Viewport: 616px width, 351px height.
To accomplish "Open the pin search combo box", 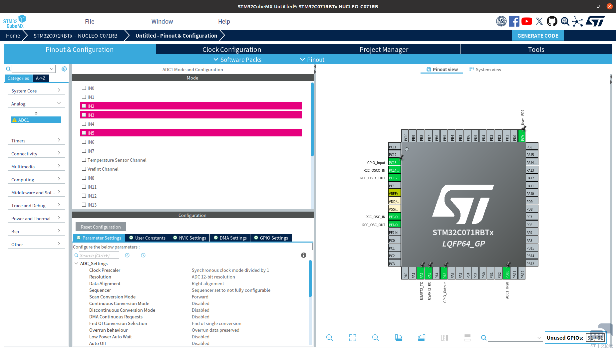I will (x=515, y=338).
